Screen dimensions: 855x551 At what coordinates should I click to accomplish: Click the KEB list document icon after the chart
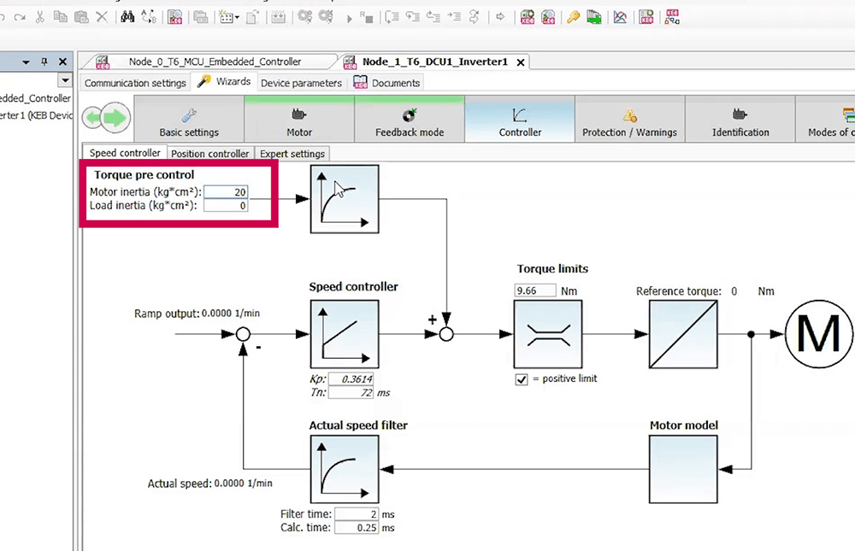point(646,17)
